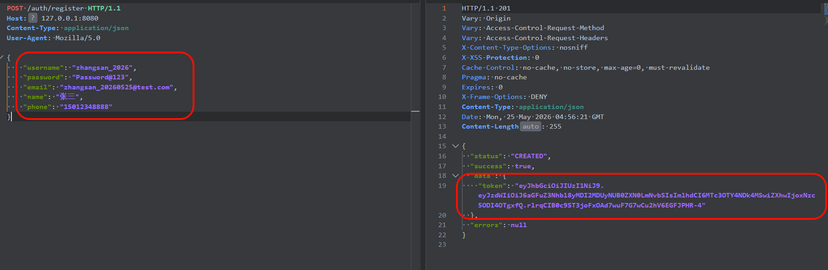
Task: Click the "success" key in response
Action: (x=488, y=166)
